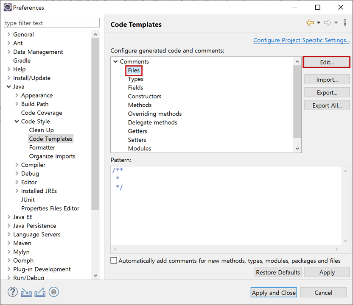Screen dimensions: 353x305
Task: Select Overriding methods template item
Action: coord(155,114)
